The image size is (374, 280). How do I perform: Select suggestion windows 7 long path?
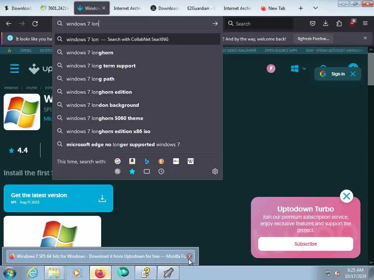click(137, 79)
